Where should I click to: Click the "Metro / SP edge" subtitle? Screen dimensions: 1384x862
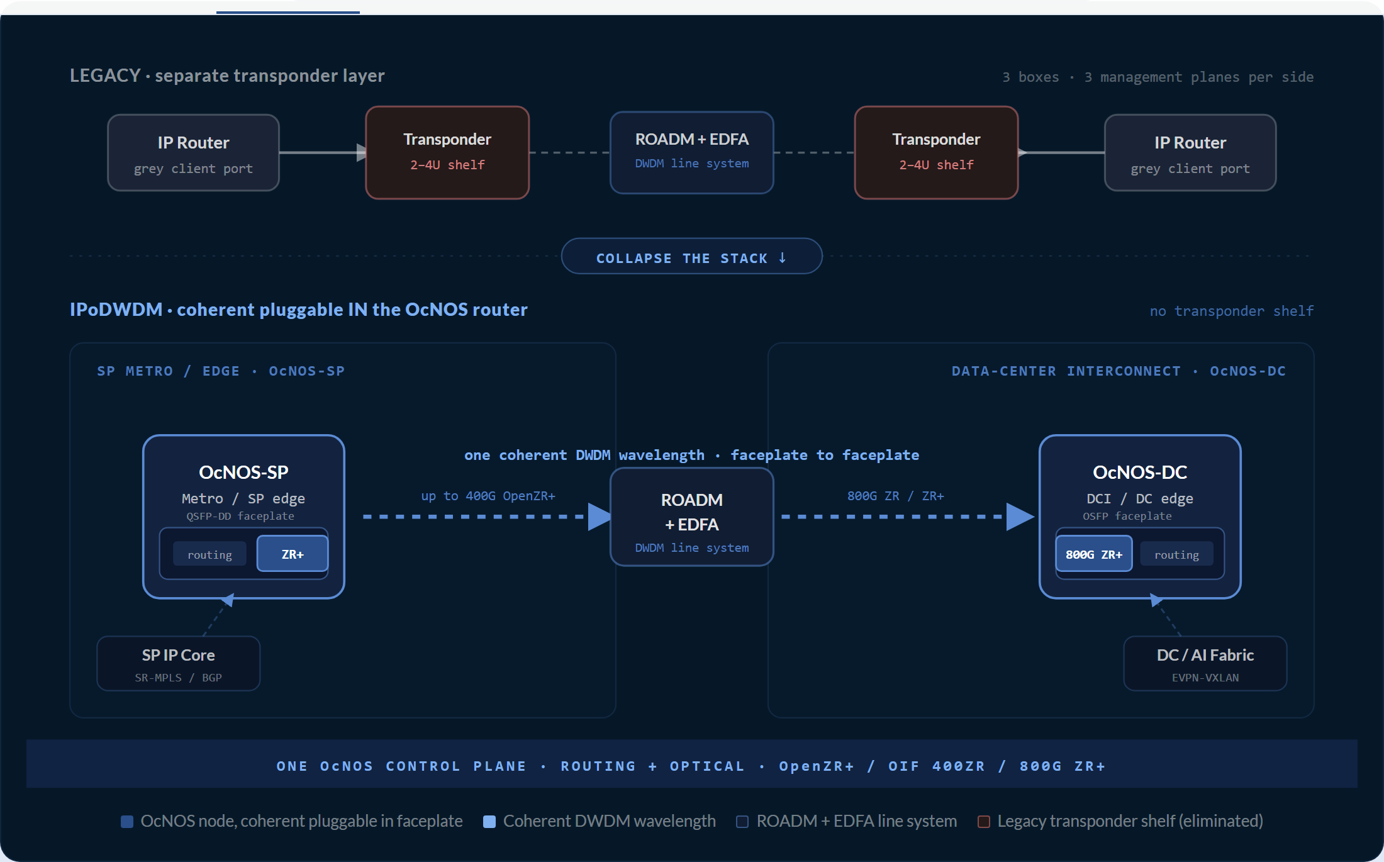[x=243, y=498]
